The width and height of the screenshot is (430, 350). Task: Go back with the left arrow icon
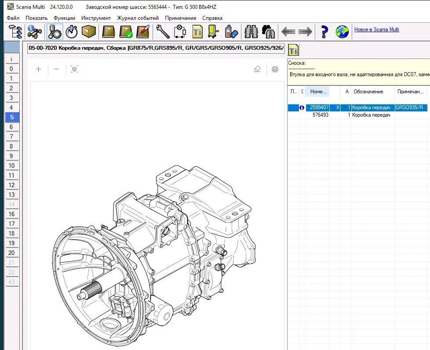(288, 32)
